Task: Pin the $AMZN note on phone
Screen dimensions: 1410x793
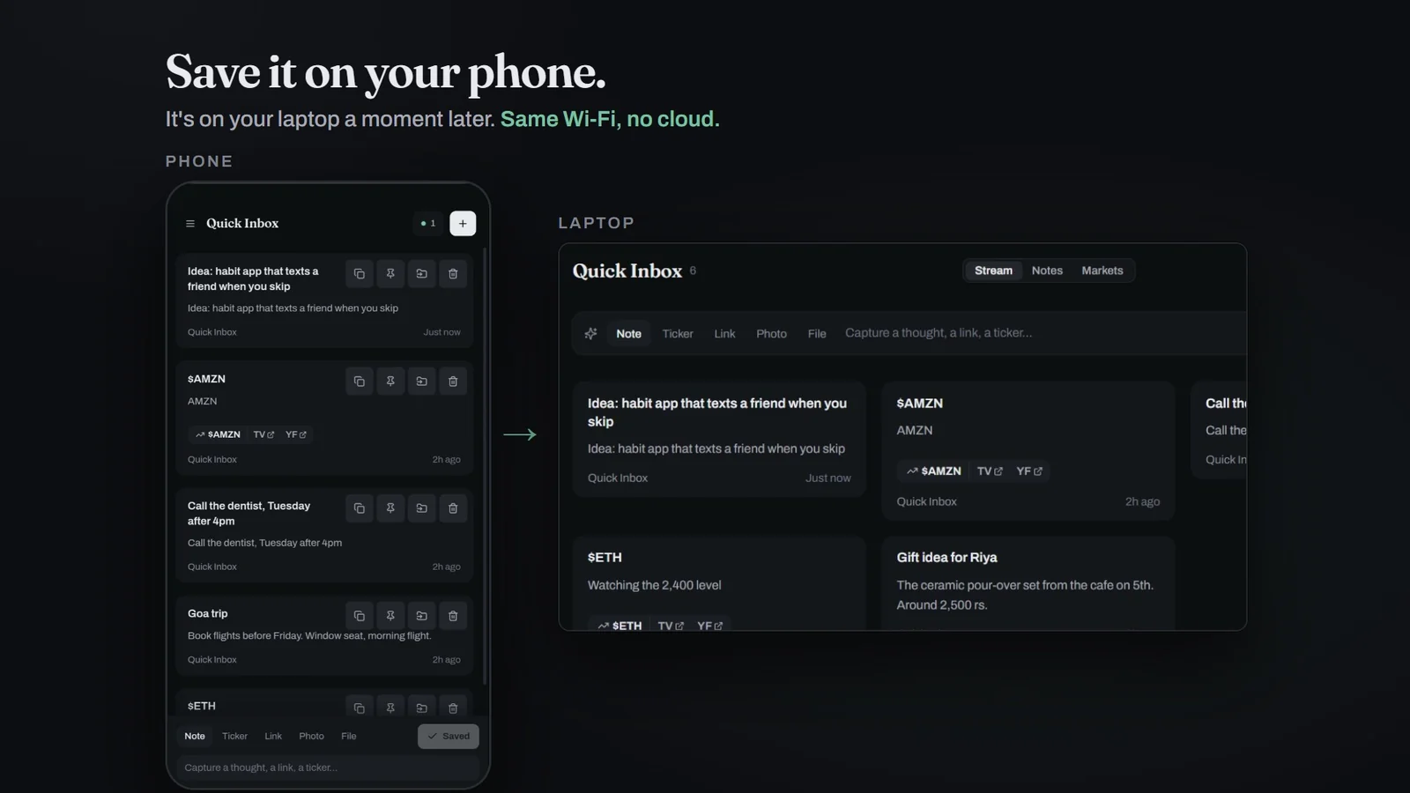Action: tap(390, 382)
